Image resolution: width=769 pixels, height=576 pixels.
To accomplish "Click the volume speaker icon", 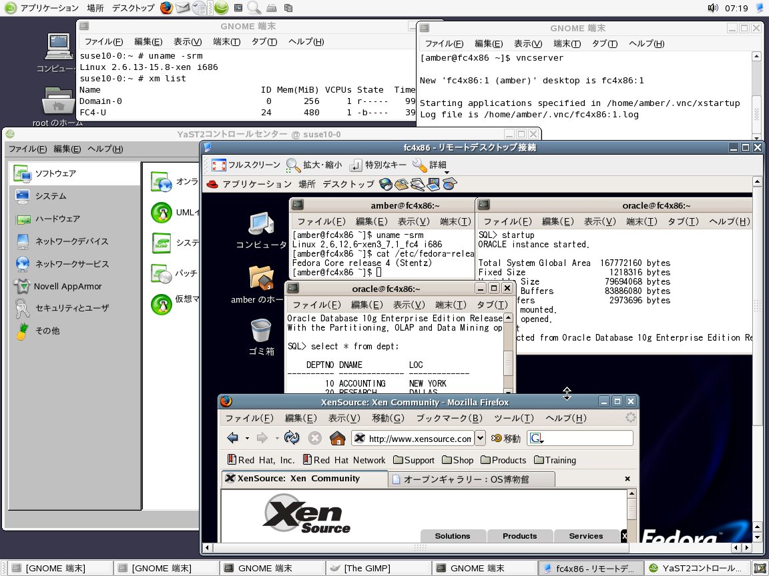I will [x=713, y=8].
